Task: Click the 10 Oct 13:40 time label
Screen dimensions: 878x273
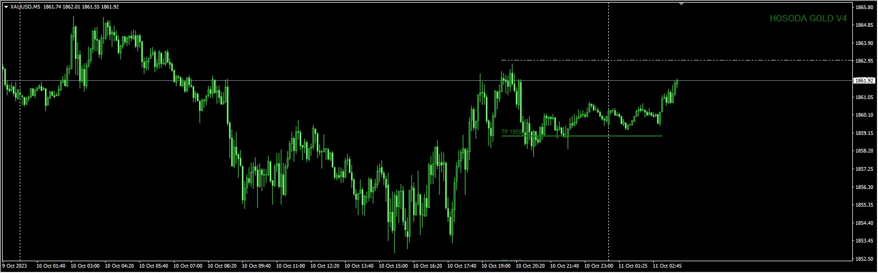Action: (x=359, y=266)
